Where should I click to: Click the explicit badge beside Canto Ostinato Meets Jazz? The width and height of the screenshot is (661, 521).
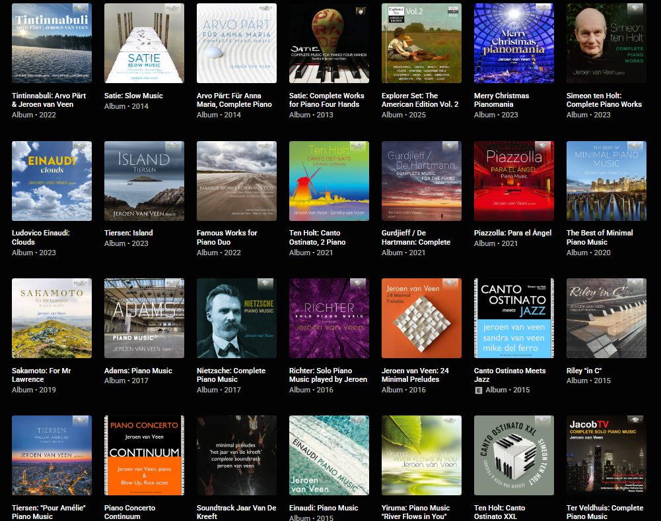tap(479, 390)
